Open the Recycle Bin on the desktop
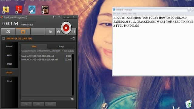The height and width of the screenshot is (109, 194). pos(189,104)
